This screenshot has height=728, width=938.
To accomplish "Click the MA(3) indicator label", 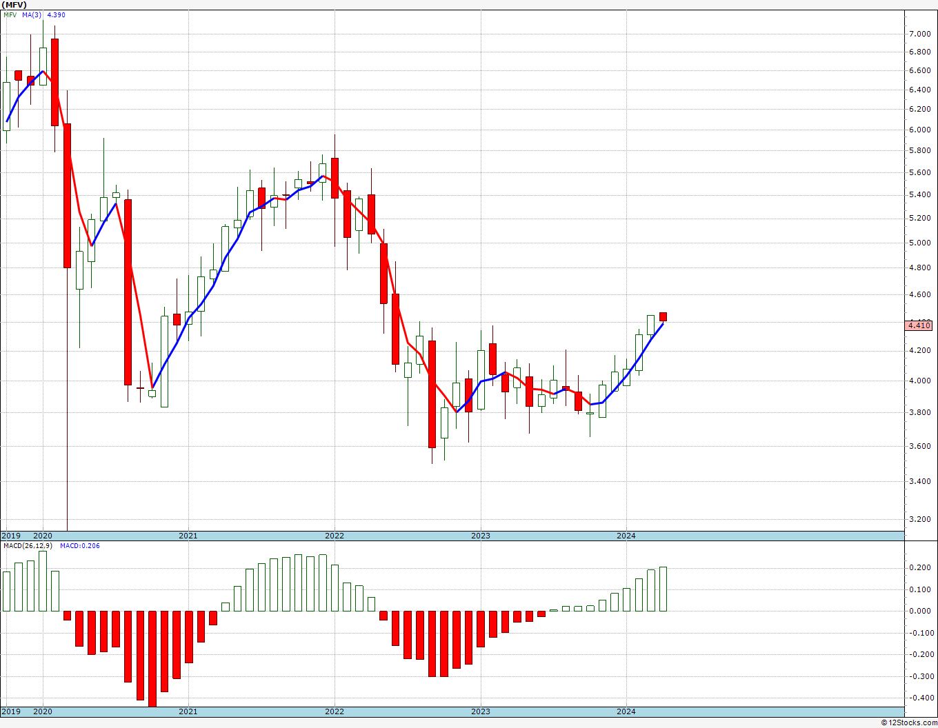I will click(x=32, y=14).
